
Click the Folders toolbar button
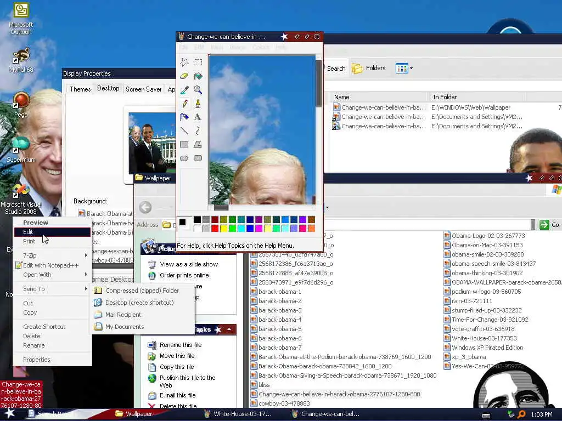(x=369, y=68)
